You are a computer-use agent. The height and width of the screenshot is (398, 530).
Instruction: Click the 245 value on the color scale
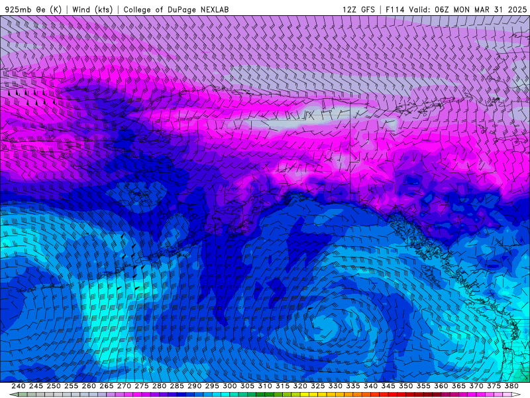point(36,386)
